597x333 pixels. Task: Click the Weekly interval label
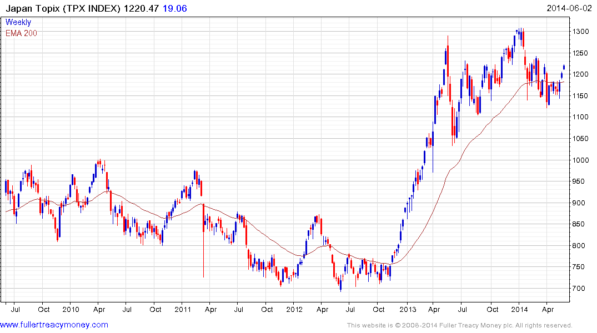pyautogui.click(x=18, y=22)
